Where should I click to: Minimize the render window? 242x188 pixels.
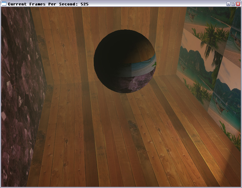coord(229,4)
